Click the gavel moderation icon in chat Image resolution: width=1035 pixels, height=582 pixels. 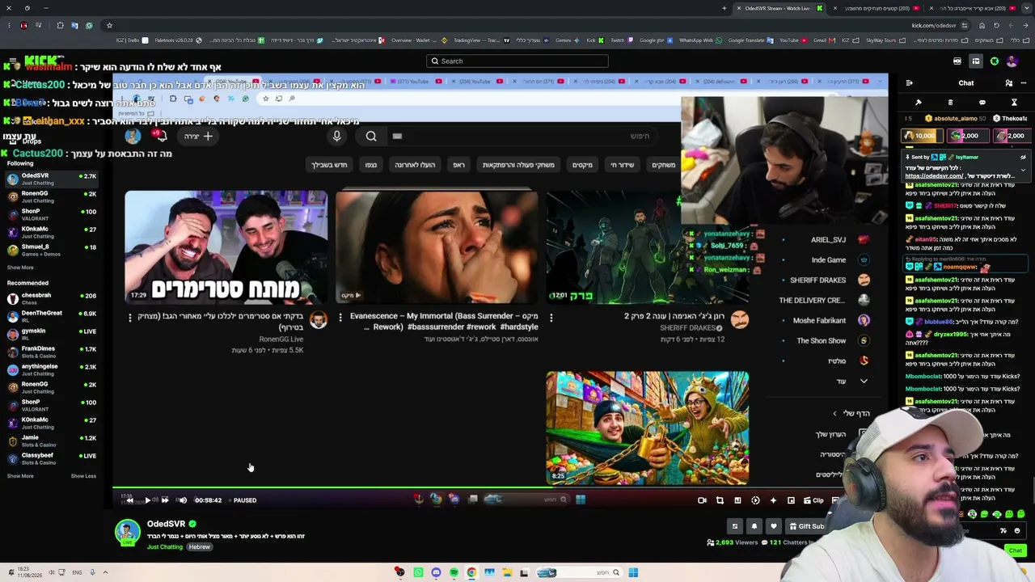coord(919,103)
